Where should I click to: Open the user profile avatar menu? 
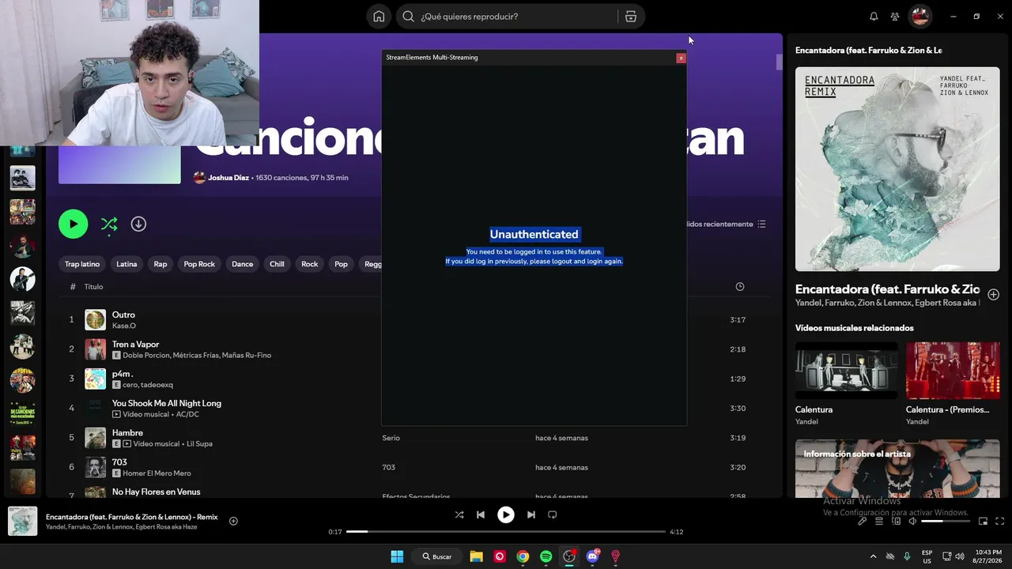[919, 17]
